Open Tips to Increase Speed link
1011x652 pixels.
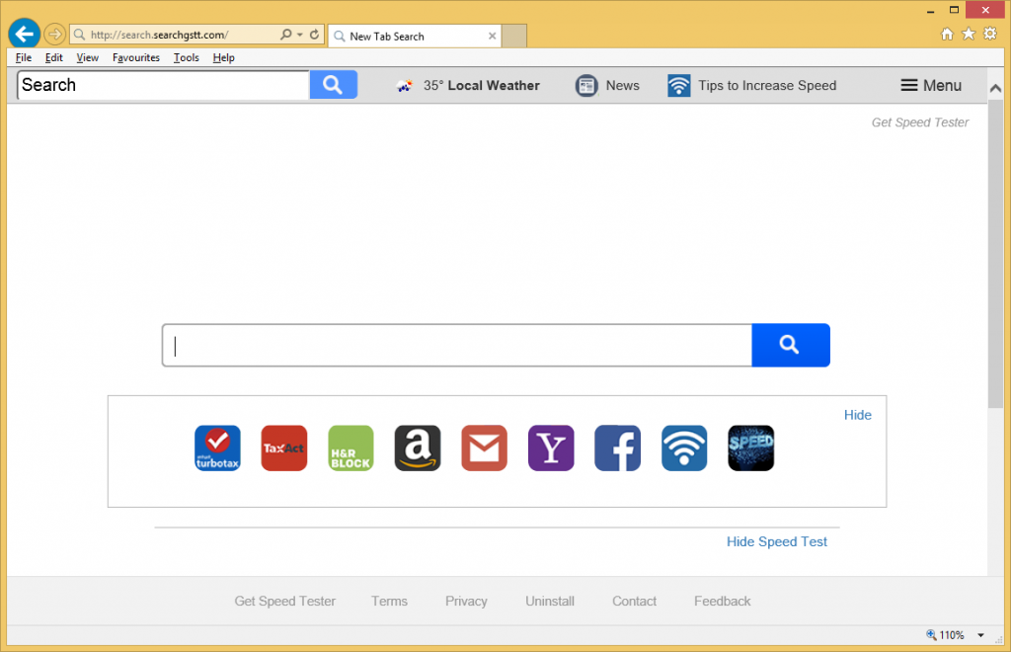pyautogui.click(x=767, y=86)
